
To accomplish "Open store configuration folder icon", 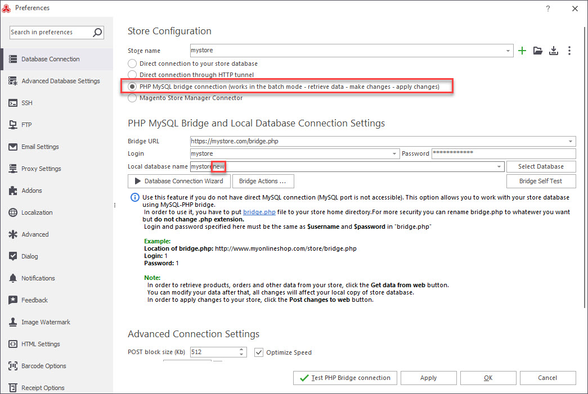I will tap(538, 51).
